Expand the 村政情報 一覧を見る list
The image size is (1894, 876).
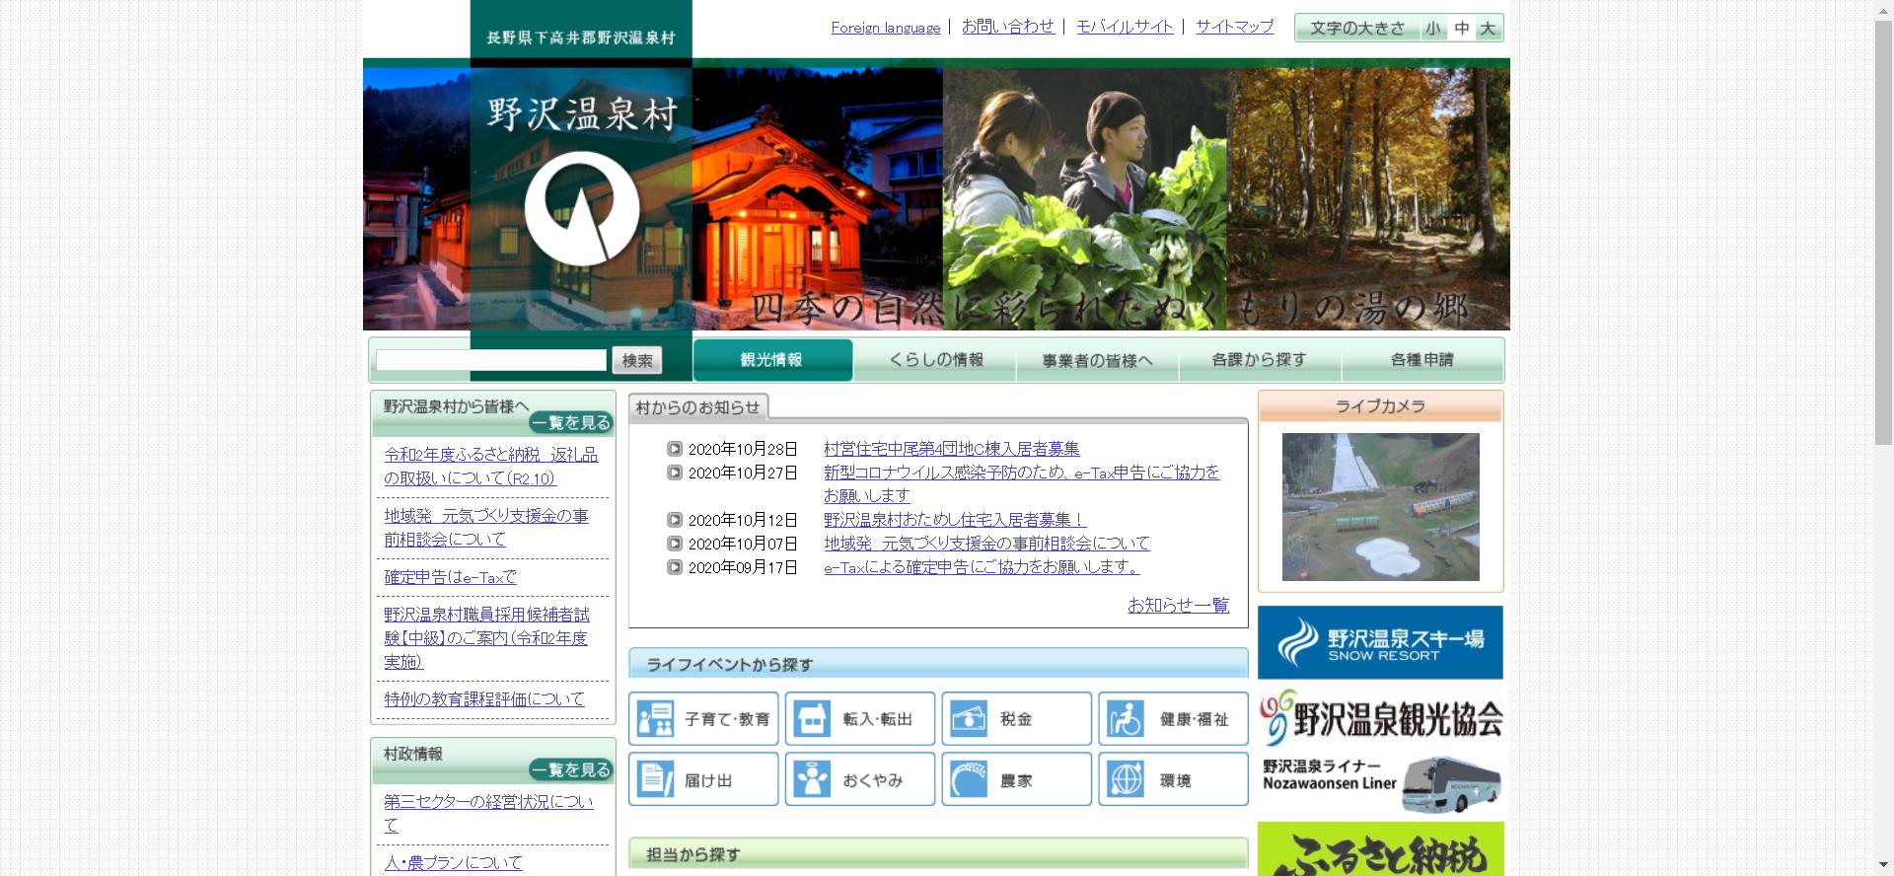571,770
